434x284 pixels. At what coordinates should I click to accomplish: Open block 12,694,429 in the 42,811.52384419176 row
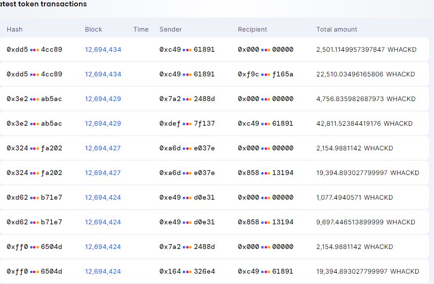tap(103, 123)
